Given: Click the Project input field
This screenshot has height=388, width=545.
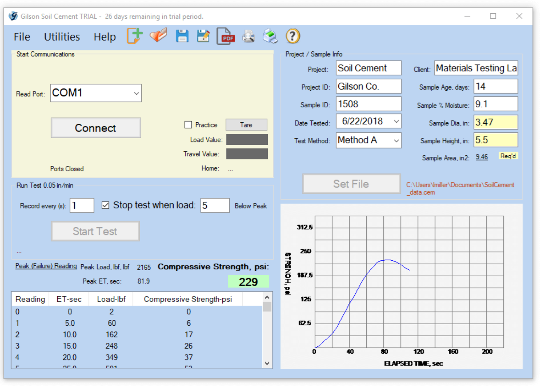Looking at the screenshot, I should [x=369, y=68].
